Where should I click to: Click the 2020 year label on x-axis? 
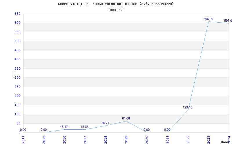[x=147, y=140]
